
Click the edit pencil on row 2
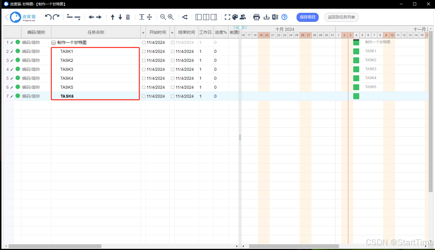(12, 52)
